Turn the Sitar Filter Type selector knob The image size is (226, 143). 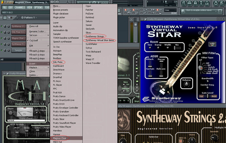(x=200, y=68)
